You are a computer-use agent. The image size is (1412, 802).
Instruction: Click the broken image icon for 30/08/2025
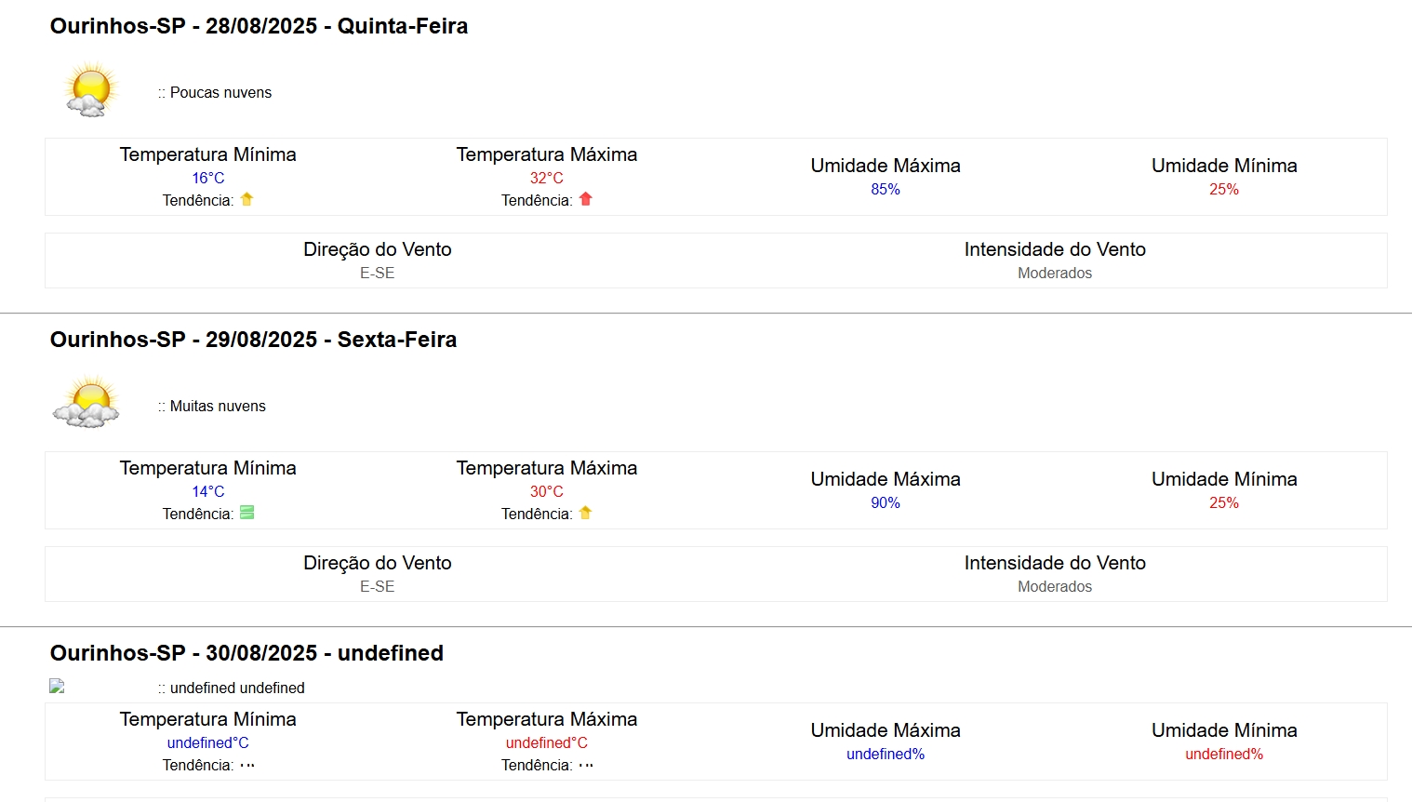tap(57, 687)
